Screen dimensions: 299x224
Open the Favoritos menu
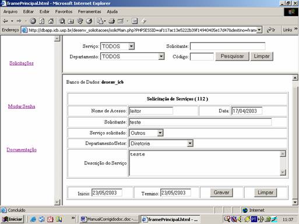(x=64, y=12)
